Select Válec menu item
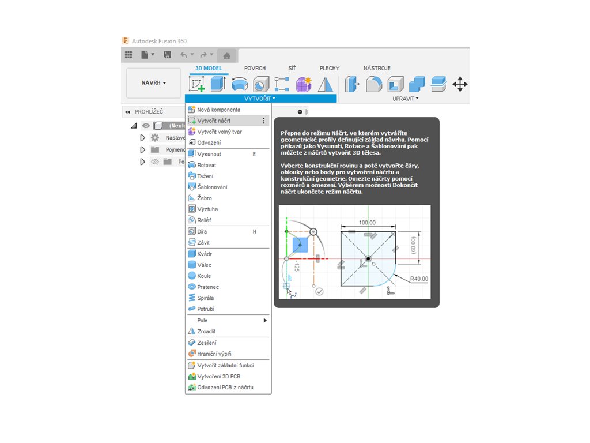Viewport: 590px width, 443px height. (228, 265)
